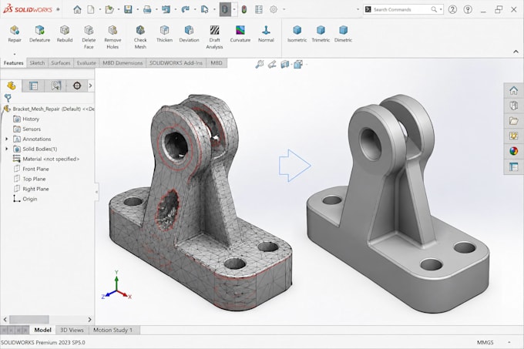Toggle the Curvature display
The height and width of the screenshot is (349, 524).
tap(240, 30)
